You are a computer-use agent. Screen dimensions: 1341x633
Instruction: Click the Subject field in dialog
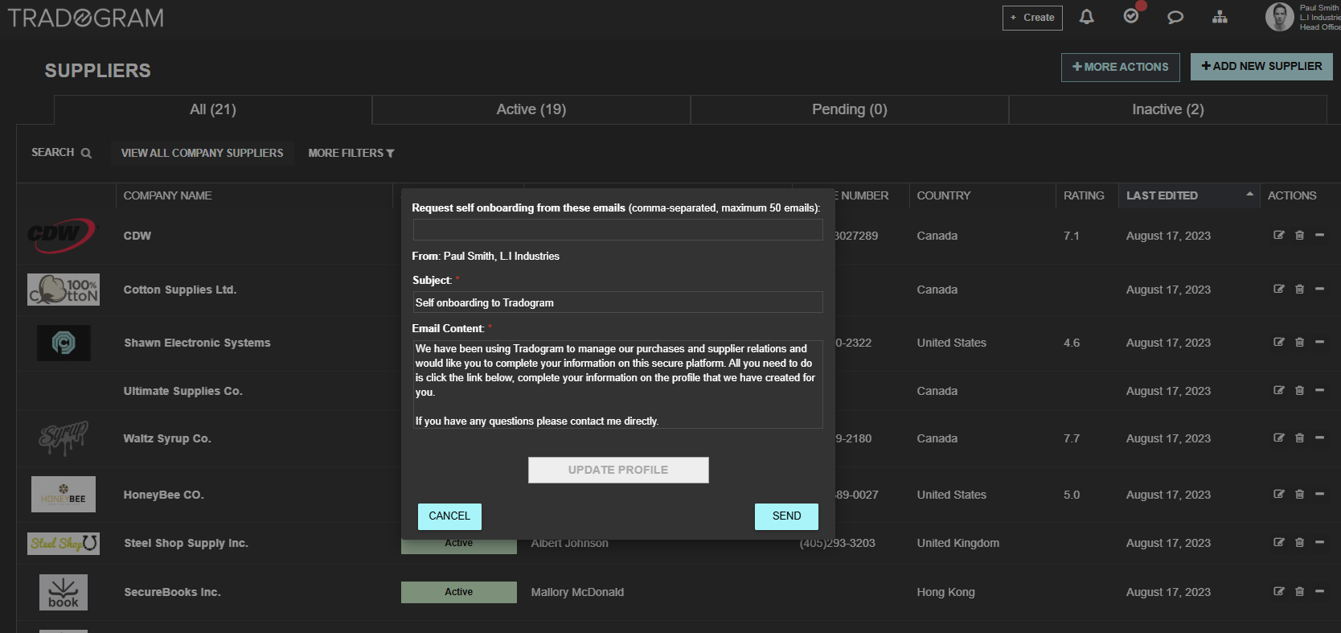tap(617, 302)
